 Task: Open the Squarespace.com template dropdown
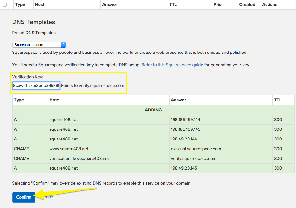[x=39, y=45]
